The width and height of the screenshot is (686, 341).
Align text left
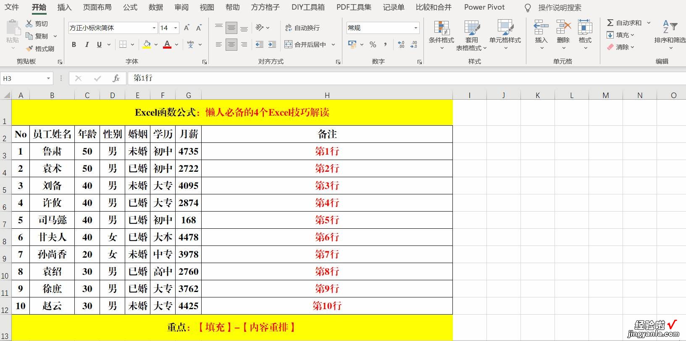(x=219, y=44)
